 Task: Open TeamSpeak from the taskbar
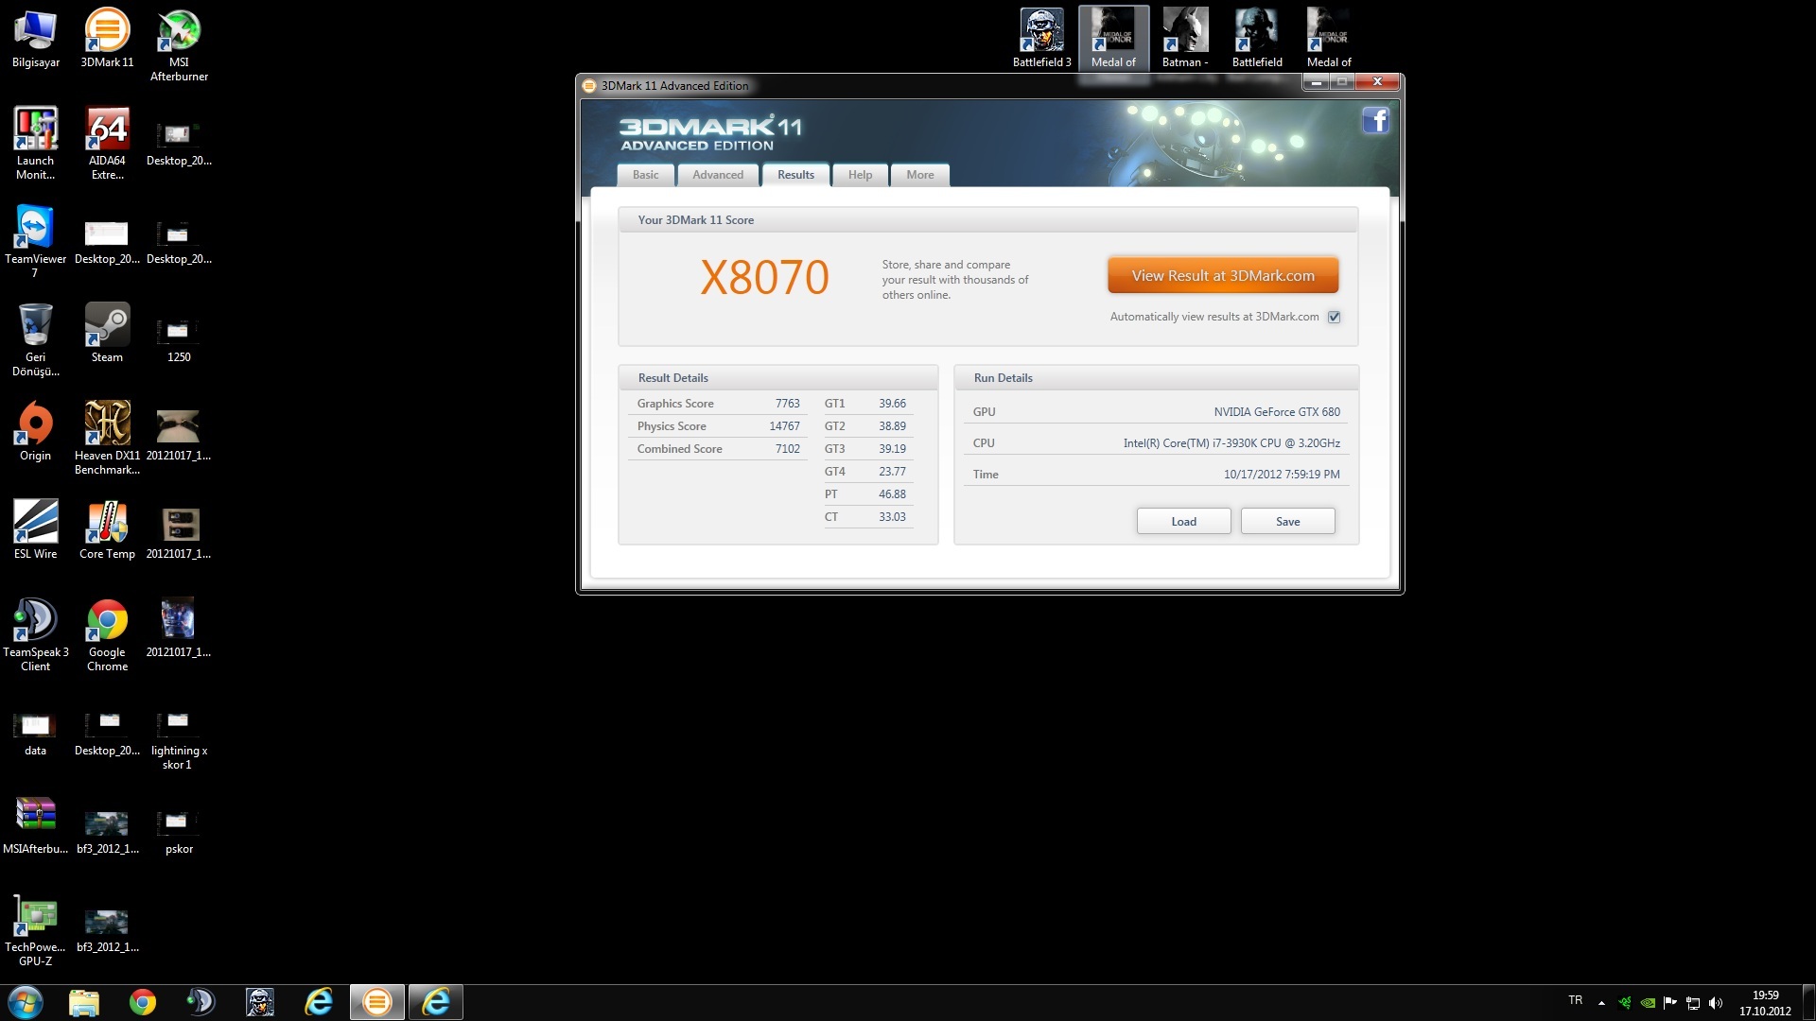201,1002
